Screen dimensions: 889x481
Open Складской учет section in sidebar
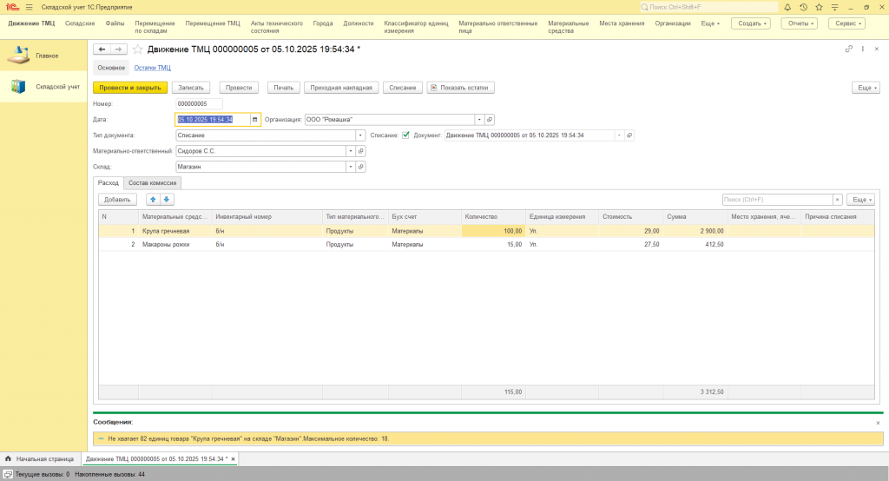(x=43, y=87)
